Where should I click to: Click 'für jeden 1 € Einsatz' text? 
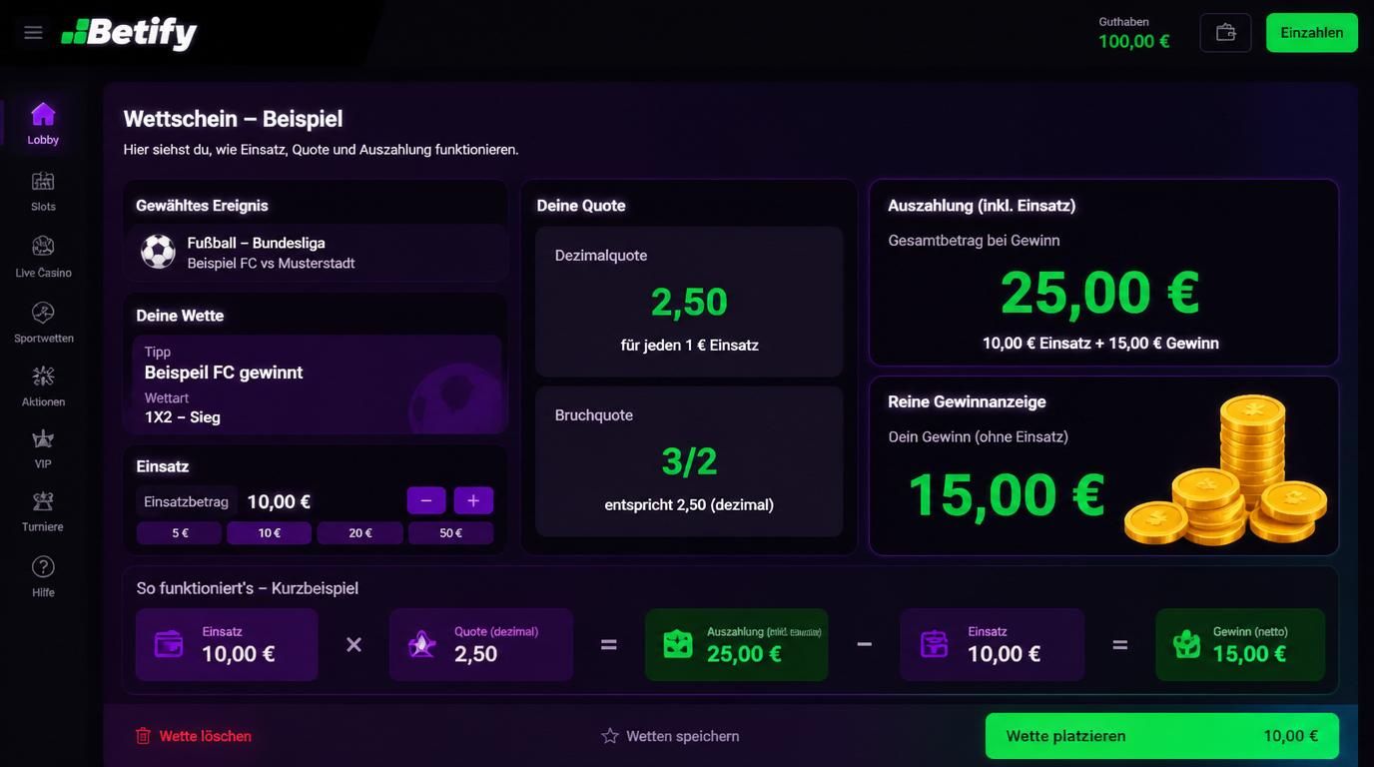689,346
